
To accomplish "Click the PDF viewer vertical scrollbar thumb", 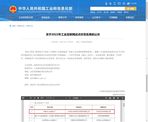I will (124, 105).
